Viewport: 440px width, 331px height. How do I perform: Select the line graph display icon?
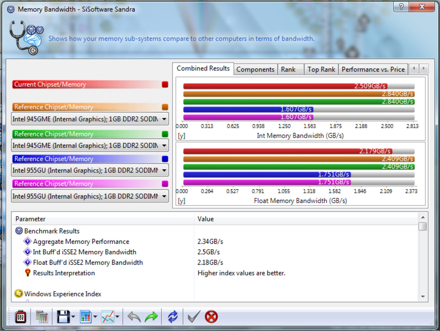coord(107,317)
